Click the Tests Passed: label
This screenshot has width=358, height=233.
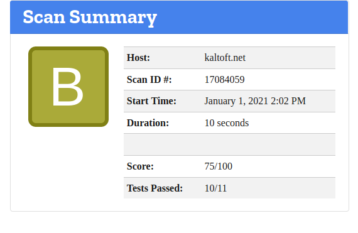coord(155,188)
